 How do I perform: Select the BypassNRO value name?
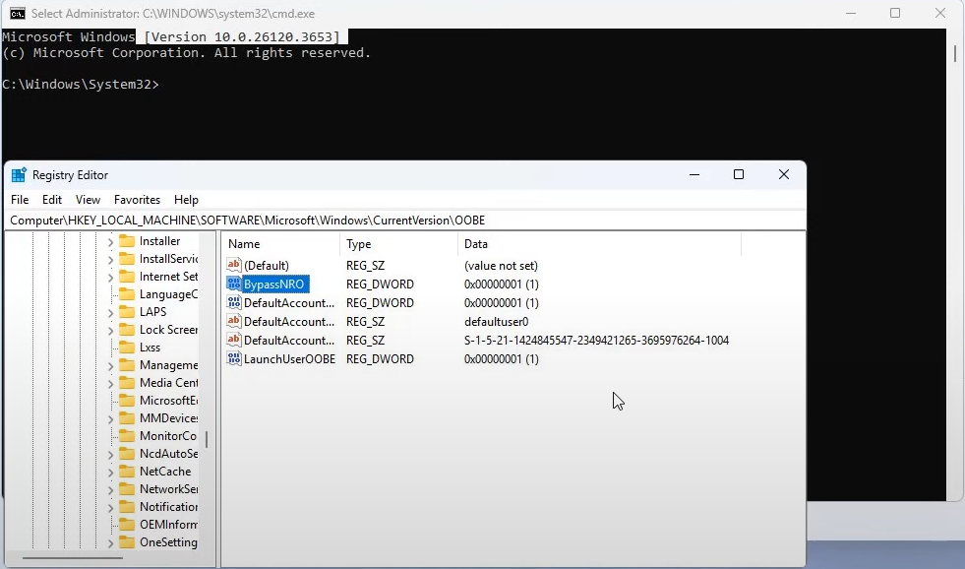point(273,284)
